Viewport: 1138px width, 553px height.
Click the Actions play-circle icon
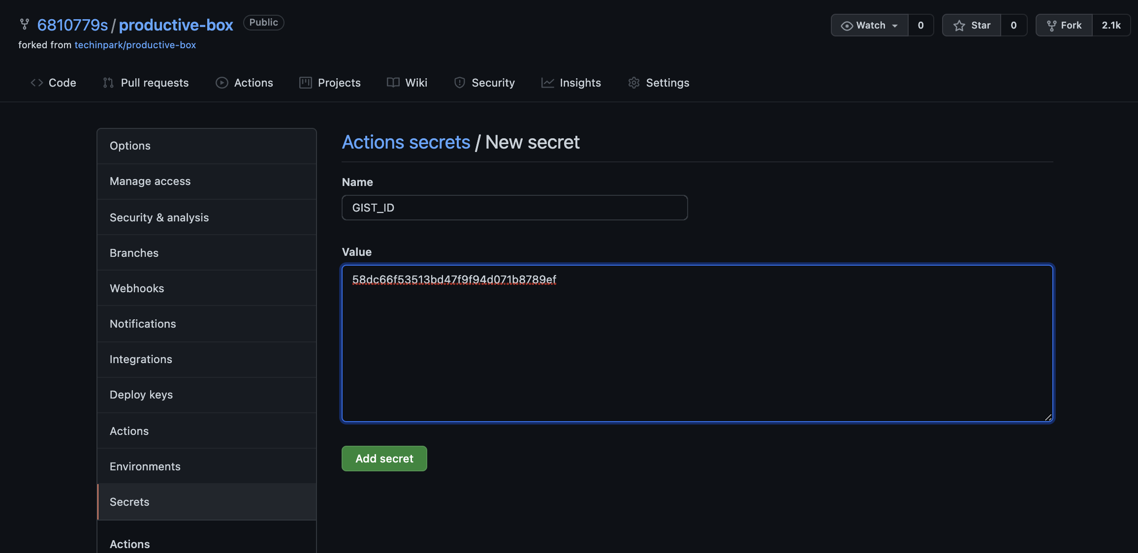pyautogui.click(x=222, y=83)
